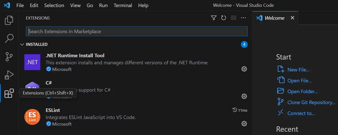Select the C# extension title
The height and width of the screenshot is (135, 338).
click(49, 83)
